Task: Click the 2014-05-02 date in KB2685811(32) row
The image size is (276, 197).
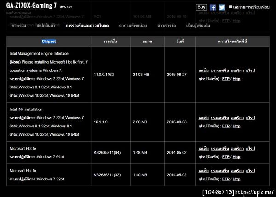Action: (x=177, y=175)
